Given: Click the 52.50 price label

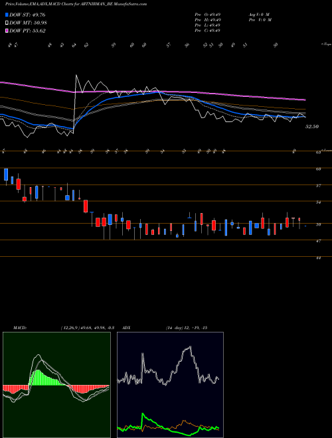Looking at the screenshot, I should click(312, 127).
